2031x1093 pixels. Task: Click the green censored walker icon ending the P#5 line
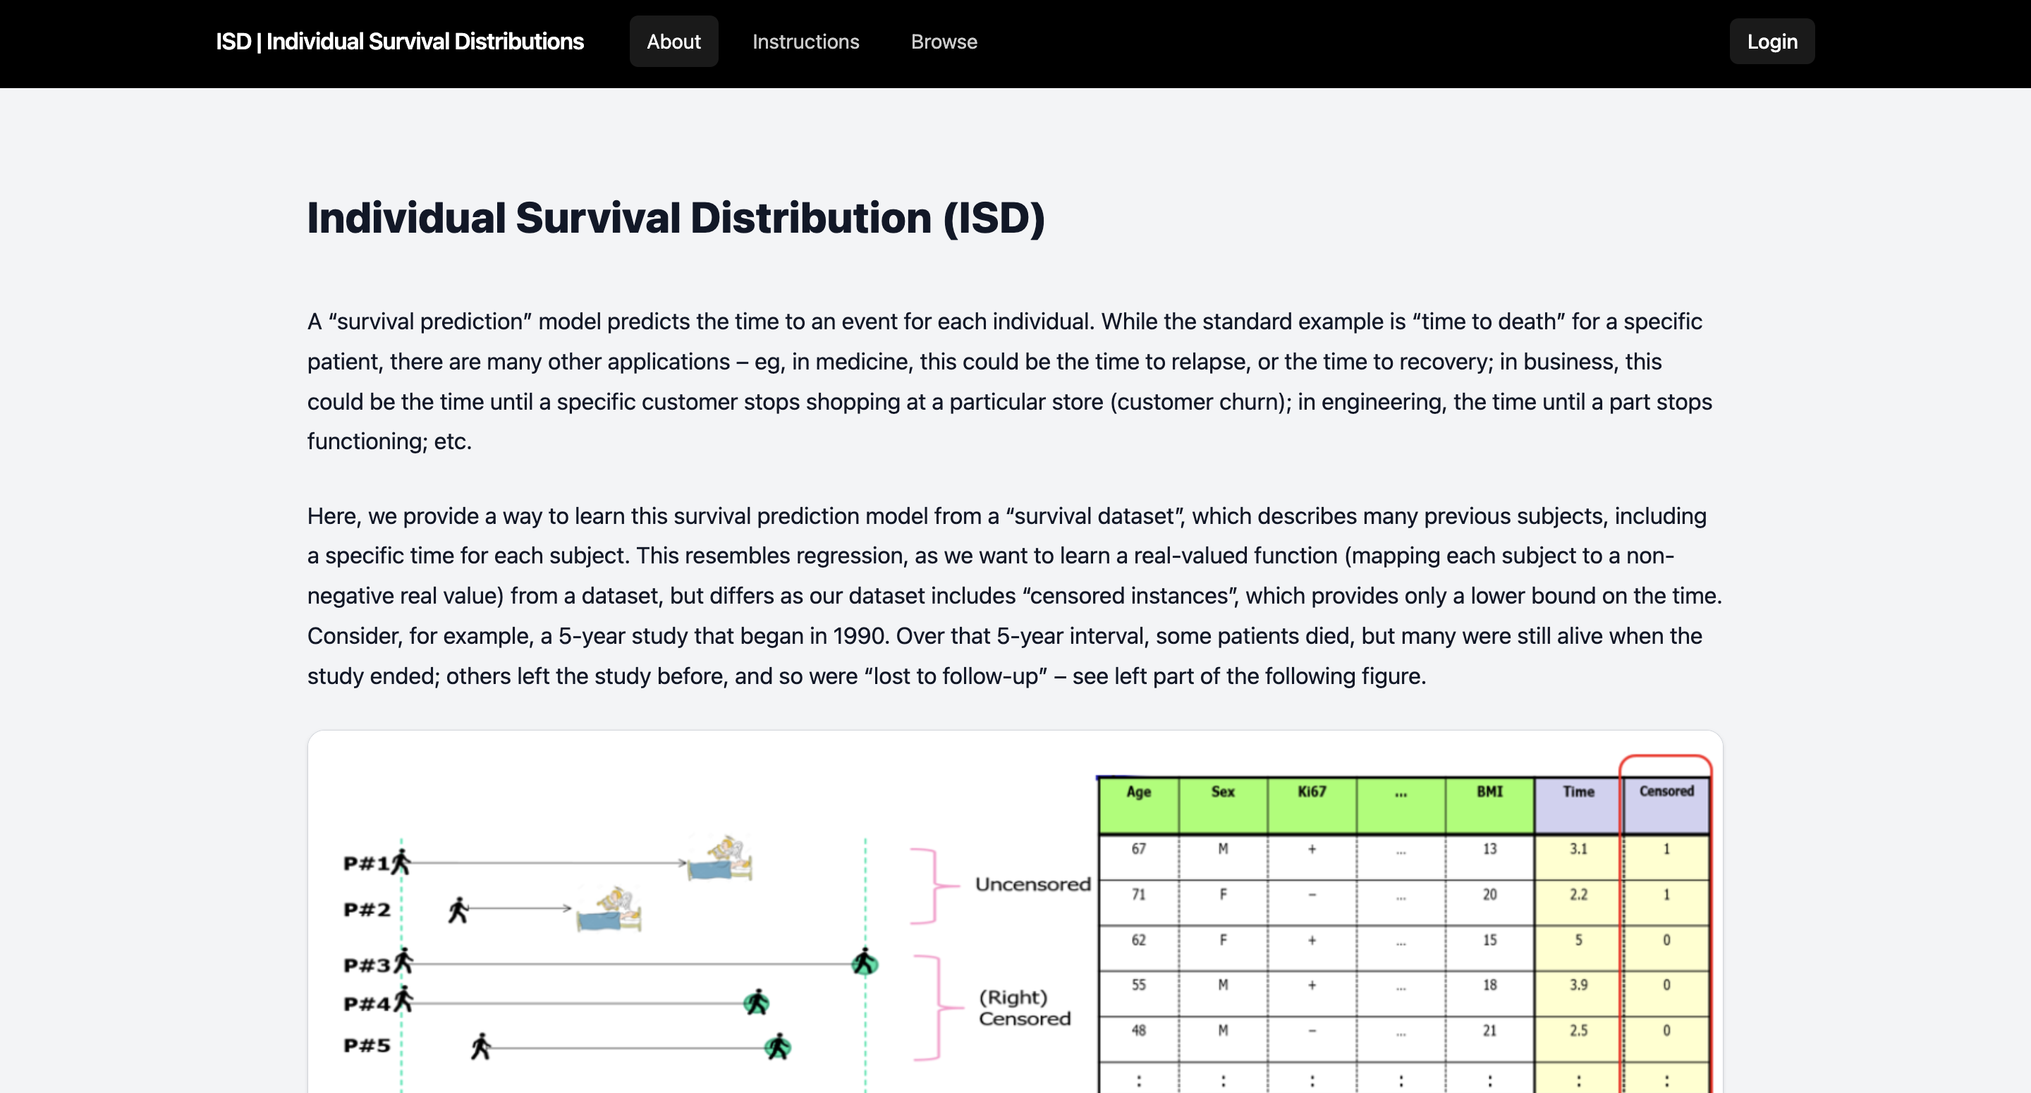click(778, 1046)
